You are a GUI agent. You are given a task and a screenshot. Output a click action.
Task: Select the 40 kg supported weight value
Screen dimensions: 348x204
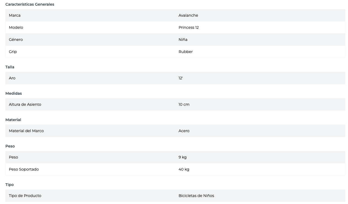[x=184, y=169]
